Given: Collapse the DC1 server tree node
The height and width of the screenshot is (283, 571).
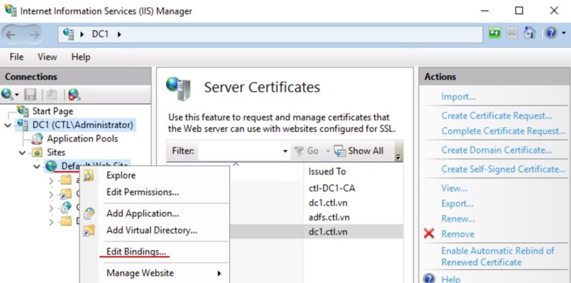Looking at the screenshot, I should [x=7, y=125].
